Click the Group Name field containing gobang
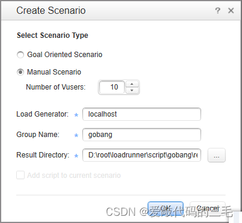242x223 pixels. [142, 135]
